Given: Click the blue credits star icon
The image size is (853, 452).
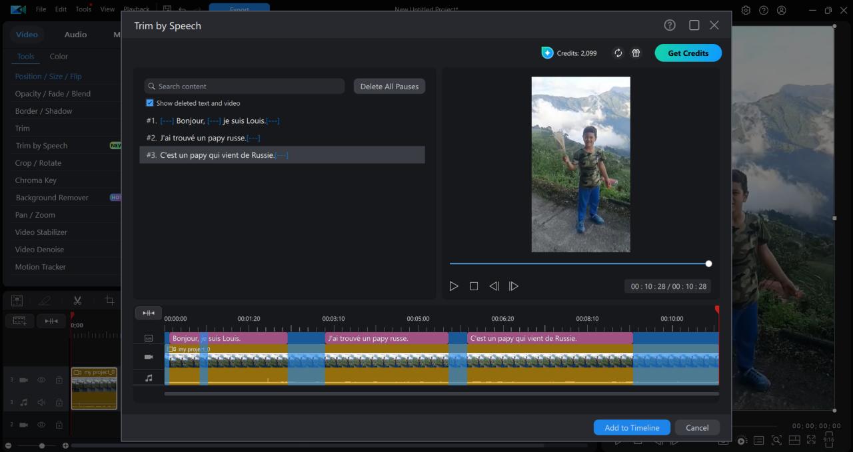Looking at the screenshot, I should [547, 53].
